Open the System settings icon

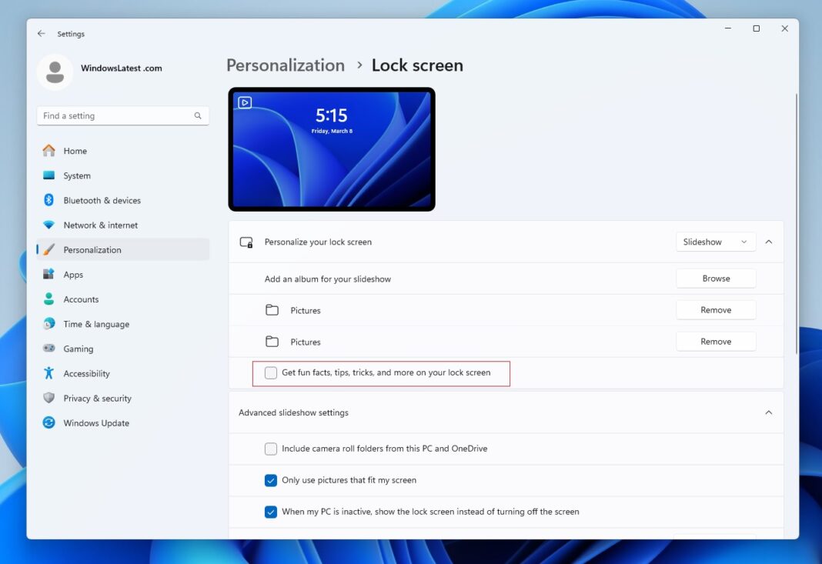(x=48, y=175)
